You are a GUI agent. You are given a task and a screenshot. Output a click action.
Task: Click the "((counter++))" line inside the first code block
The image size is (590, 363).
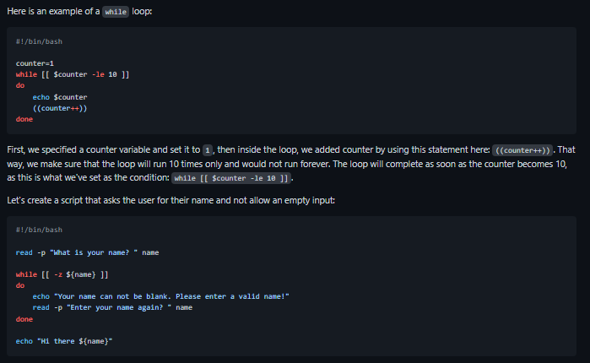coord(60,108)
